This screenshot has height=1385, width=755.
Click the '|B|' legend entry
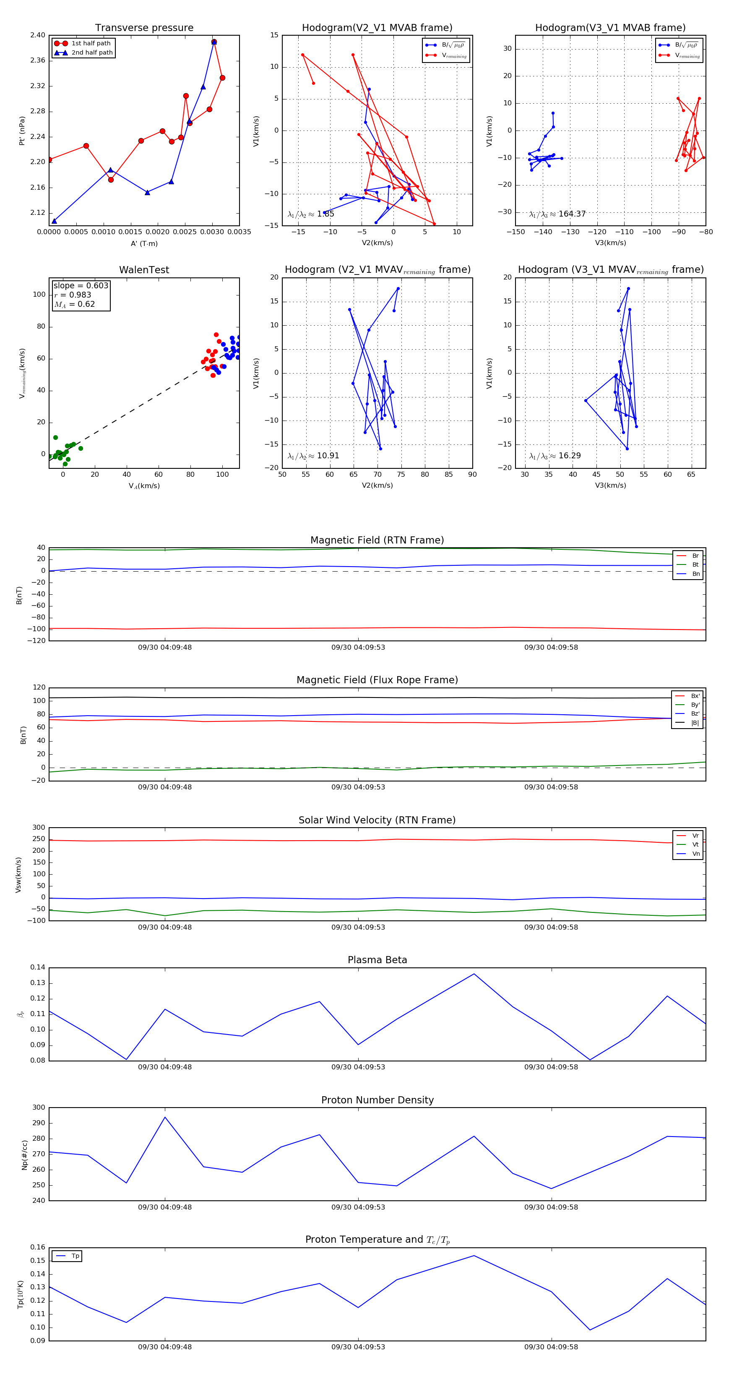coord(688,723)
